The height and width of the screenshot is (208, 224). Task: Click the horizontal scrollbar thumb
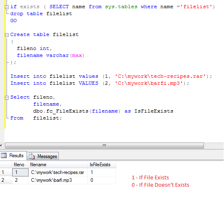(104, 146)
